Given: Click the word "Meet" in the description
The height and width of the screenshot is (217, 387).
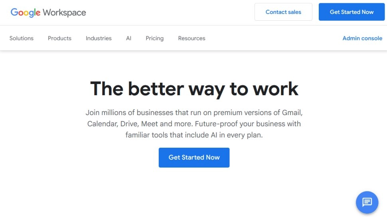Looking at the screenshot, I should (150, 124).
